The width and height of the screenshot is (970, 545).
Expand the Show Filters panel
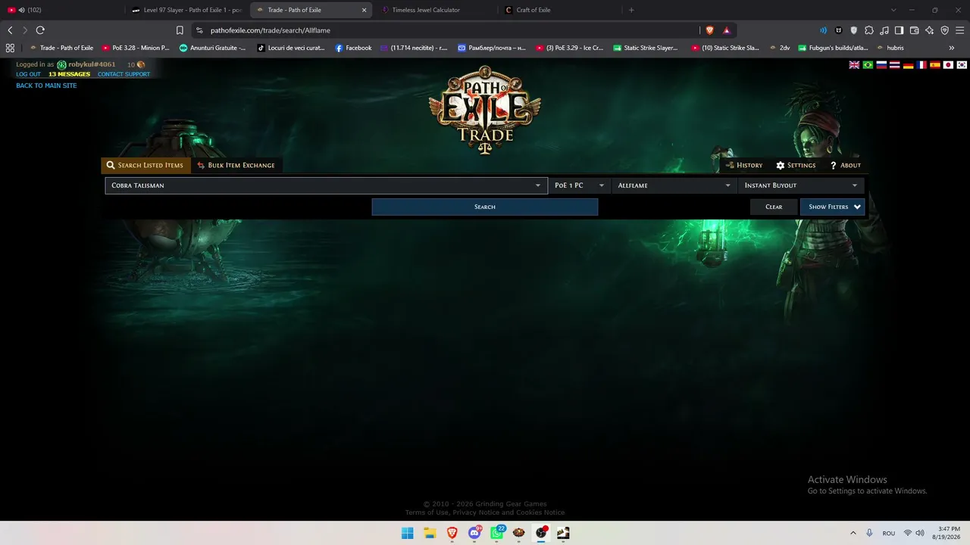[832, 207]
